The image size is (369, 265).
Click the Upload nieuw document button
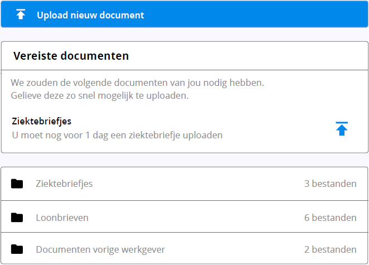(x=184, y=15)
